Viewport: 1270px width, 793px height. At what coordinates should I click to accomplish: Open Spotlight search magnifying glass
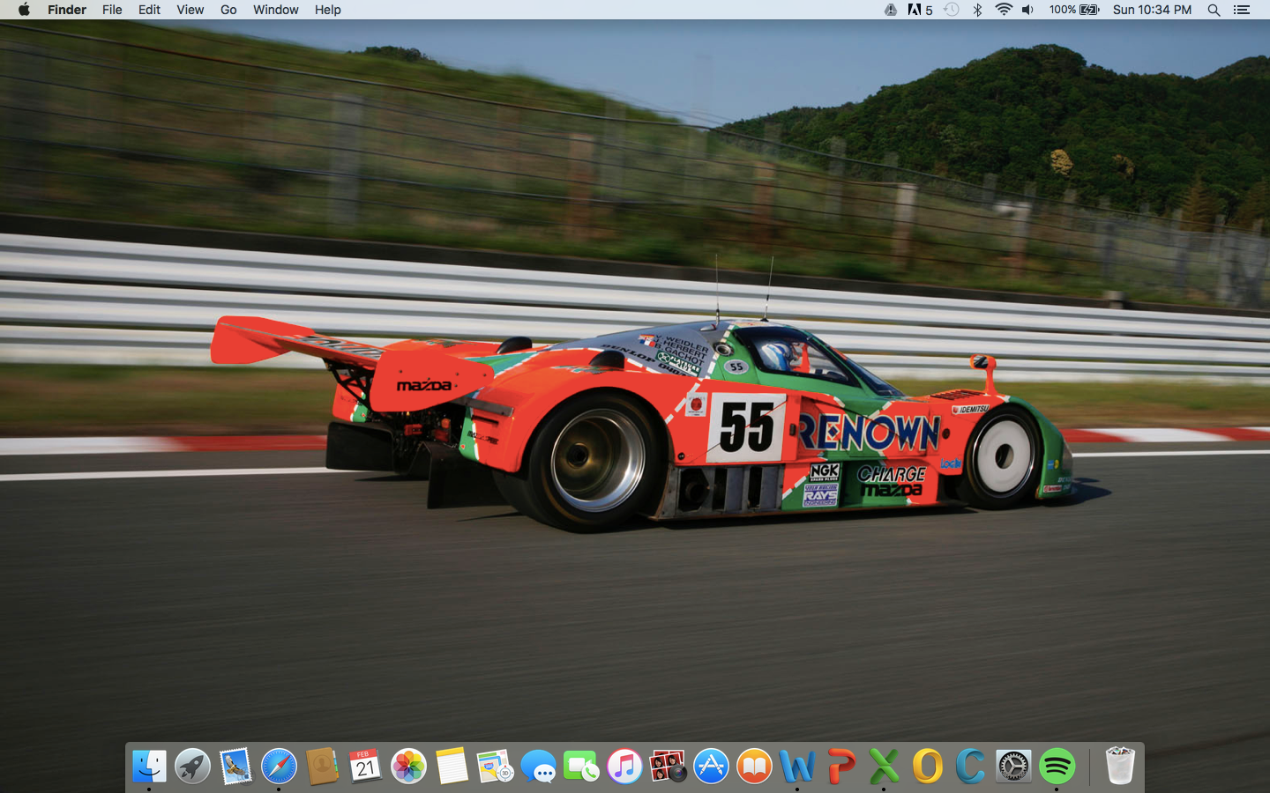pyautogui.click(x=1214, y=10)
